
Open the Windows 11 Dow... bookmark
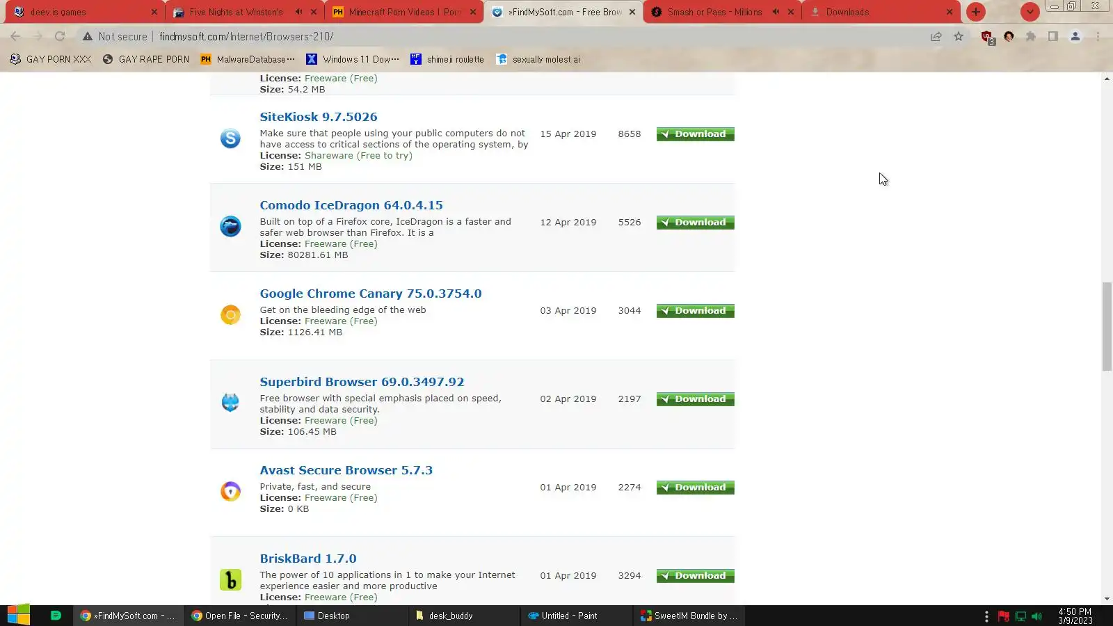point(353,59)
